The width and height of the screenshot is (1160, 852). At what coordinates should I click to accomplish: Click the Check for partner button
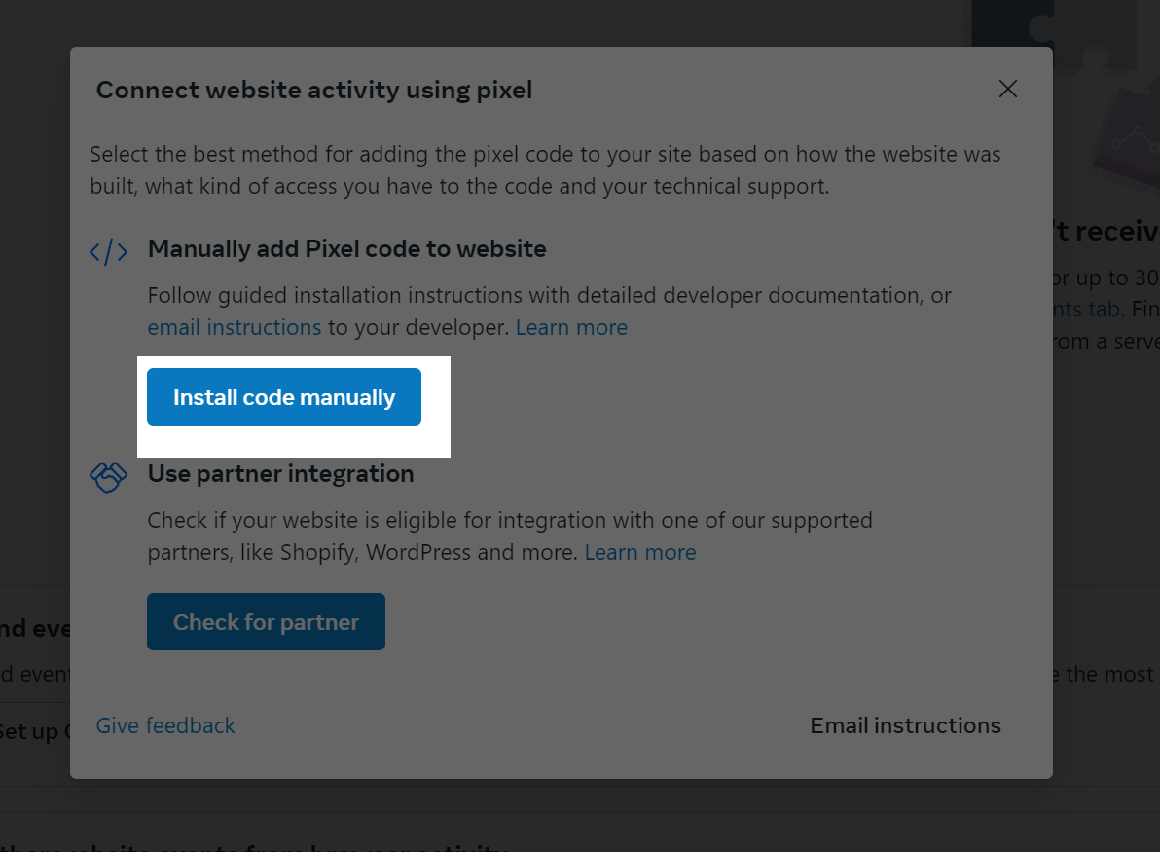pos(266,622)
